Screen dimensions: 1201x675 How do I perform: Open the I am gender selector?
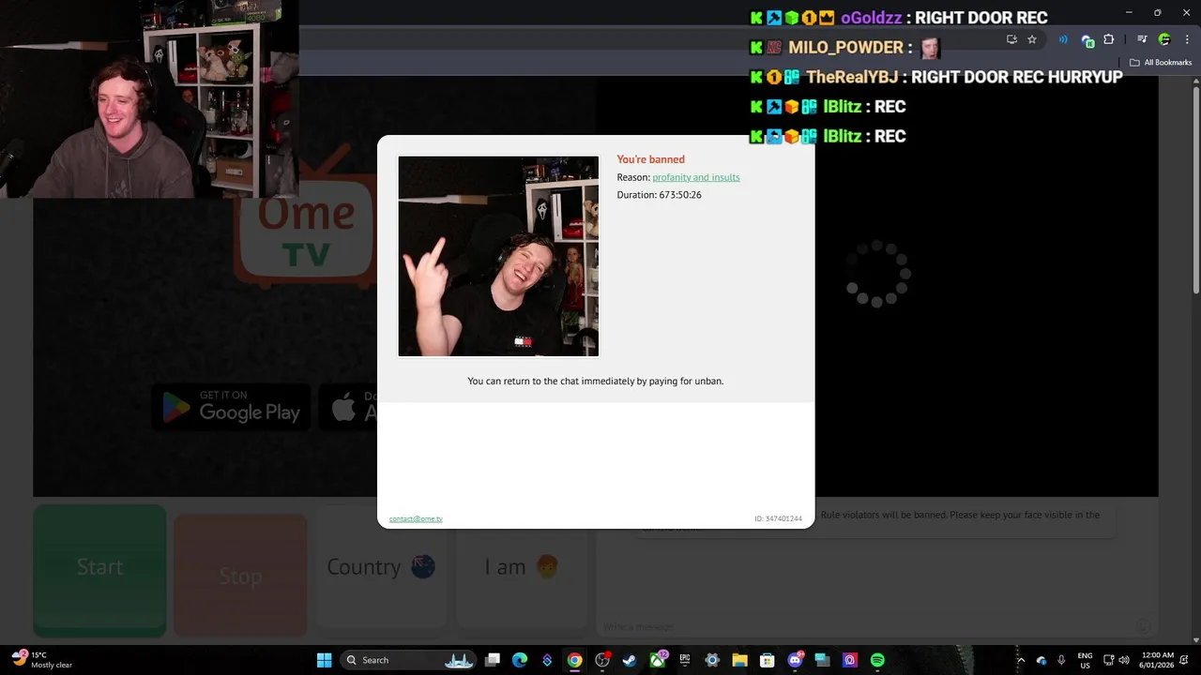click(522, 567)
